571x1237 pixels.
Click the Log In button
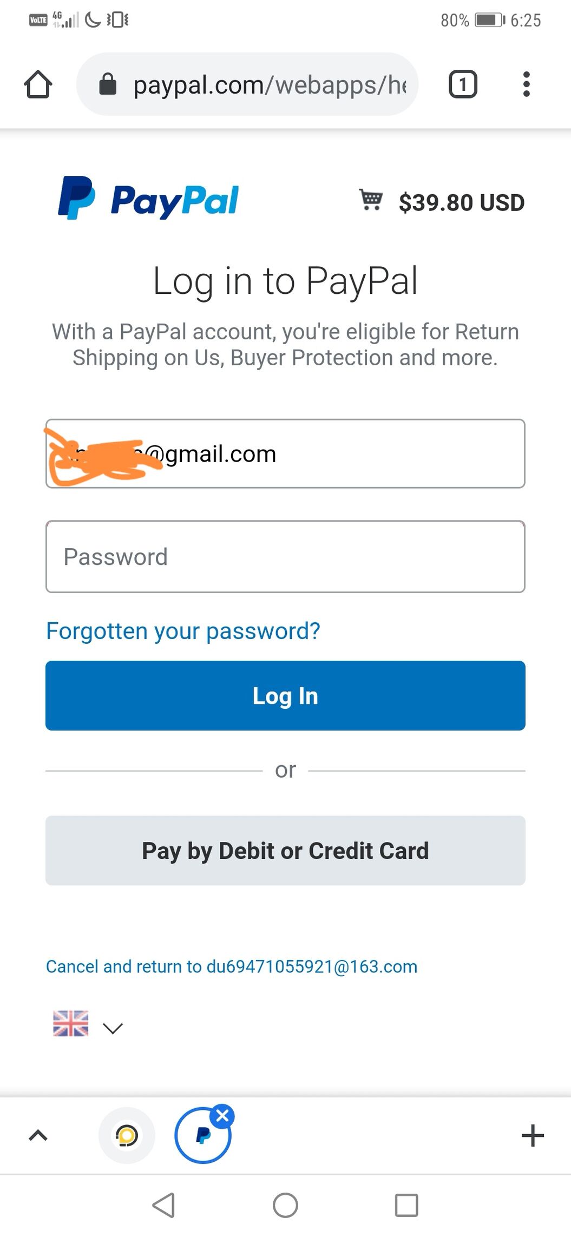click(x=285, y=695)
